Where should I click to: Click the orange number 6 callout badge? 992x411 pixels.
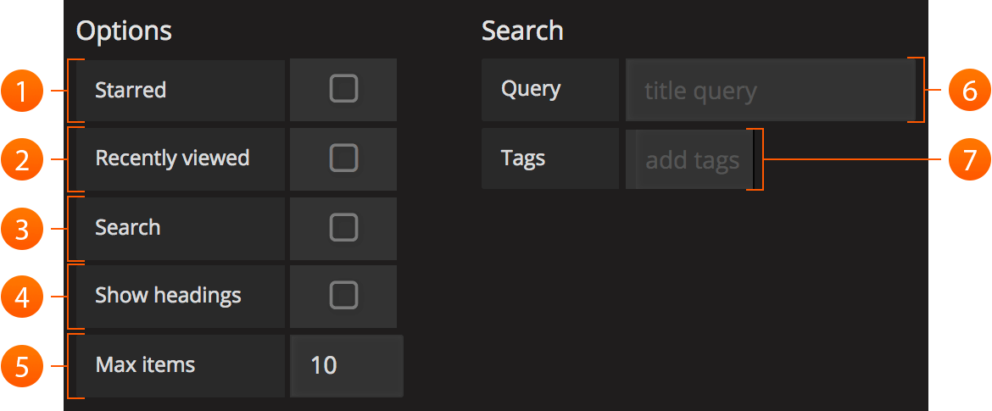tap(969, 91)
